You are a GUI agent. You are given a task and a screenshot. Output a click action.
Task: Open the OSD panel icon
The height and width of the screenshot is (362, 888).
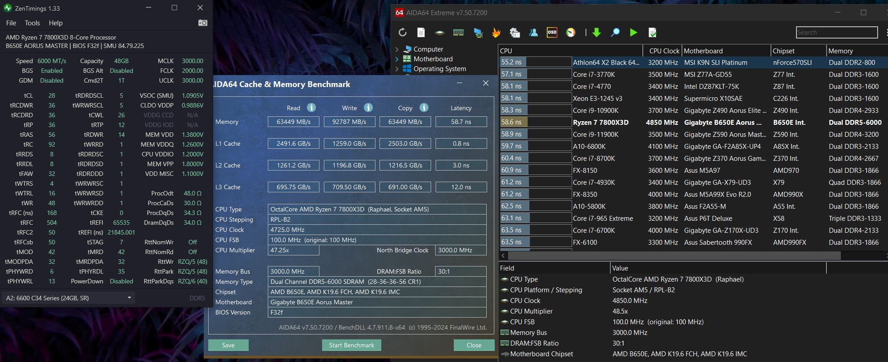click(552, 32)
